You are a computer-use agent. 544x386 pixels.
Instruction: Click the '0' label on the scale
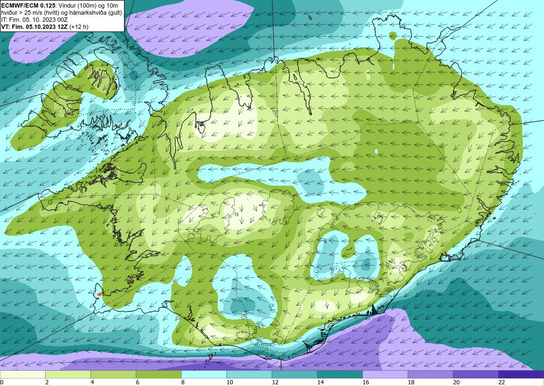(2, 382)
